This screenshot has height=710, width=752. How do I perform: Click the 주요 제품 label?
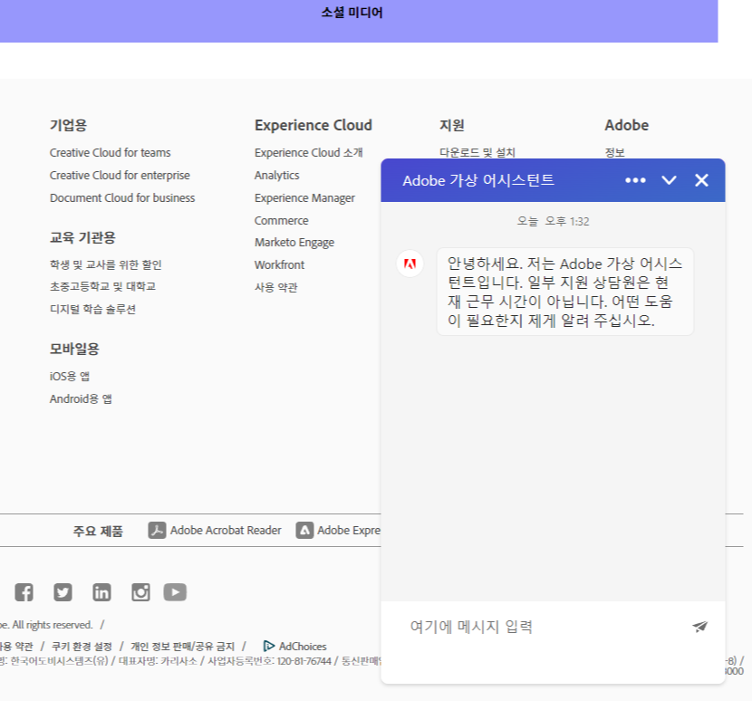point(98,531)
